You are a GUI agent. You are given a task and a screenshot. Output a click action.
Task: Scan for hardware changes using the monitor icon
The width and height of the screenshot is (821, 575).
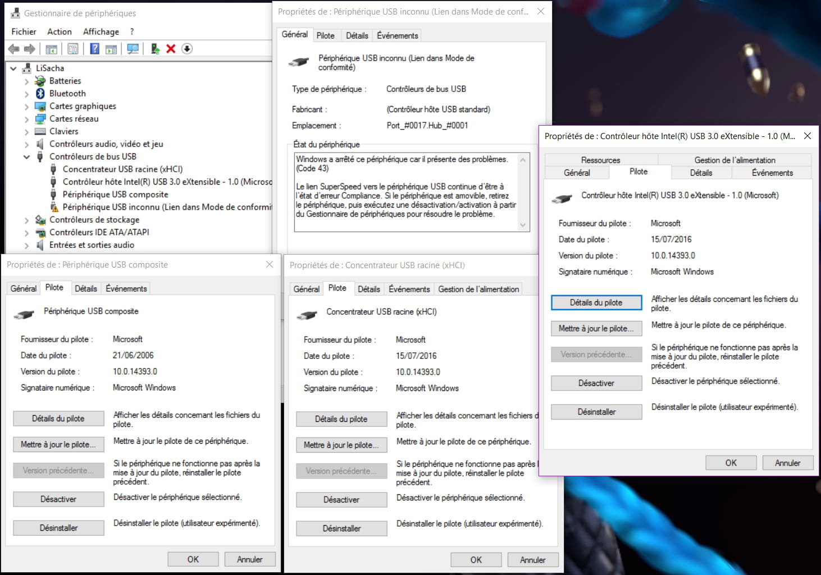point(133,49)
